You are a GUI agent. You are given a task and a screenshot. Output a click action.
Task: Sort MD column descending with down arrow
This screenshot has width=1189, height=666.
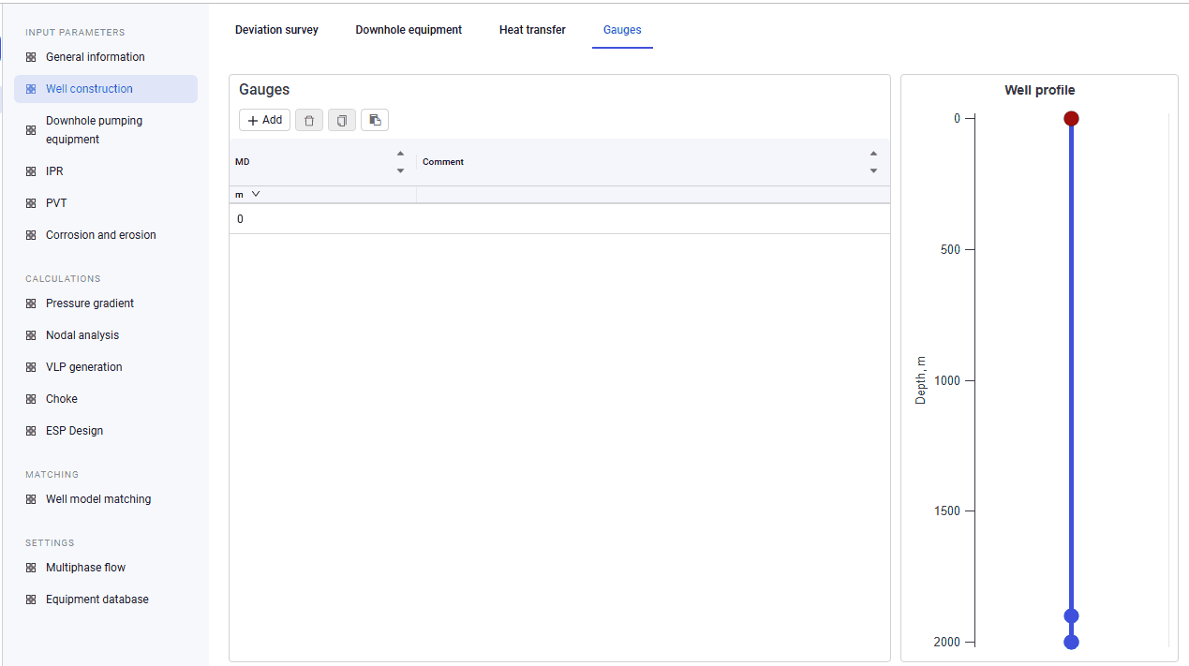[400, 170]
